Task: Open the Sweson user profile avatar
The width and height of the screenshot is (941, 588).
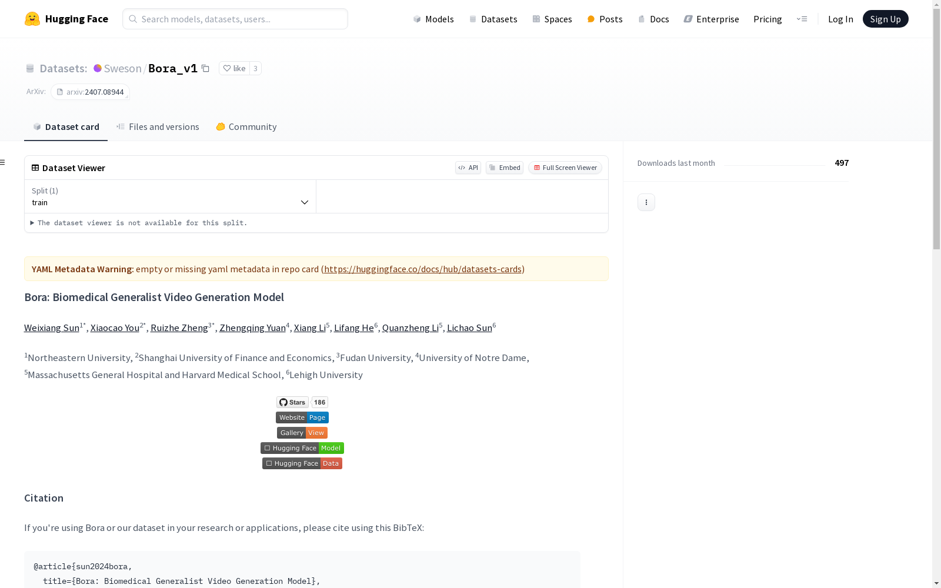Action: (98, 68)
